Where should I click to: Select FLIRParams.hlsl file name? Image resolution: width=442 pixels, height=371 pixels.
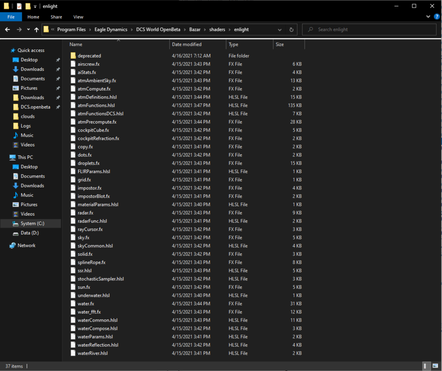[94, 172]
